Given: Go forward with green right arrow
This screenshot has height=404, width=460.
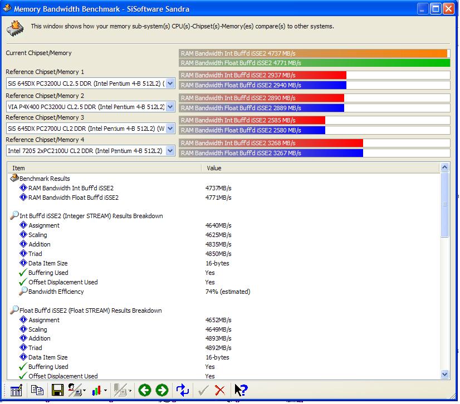Looking at the screenshot, I should [x=162, y=390].
